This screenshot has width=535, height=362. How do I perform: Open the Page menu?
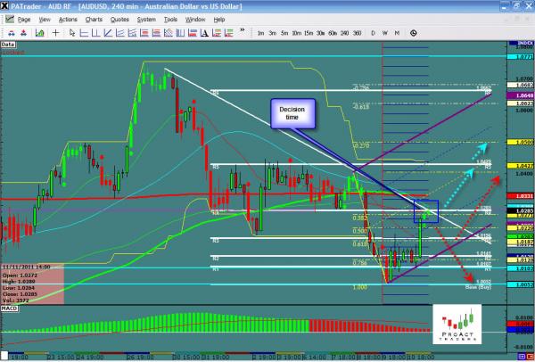tap(24, 20)
